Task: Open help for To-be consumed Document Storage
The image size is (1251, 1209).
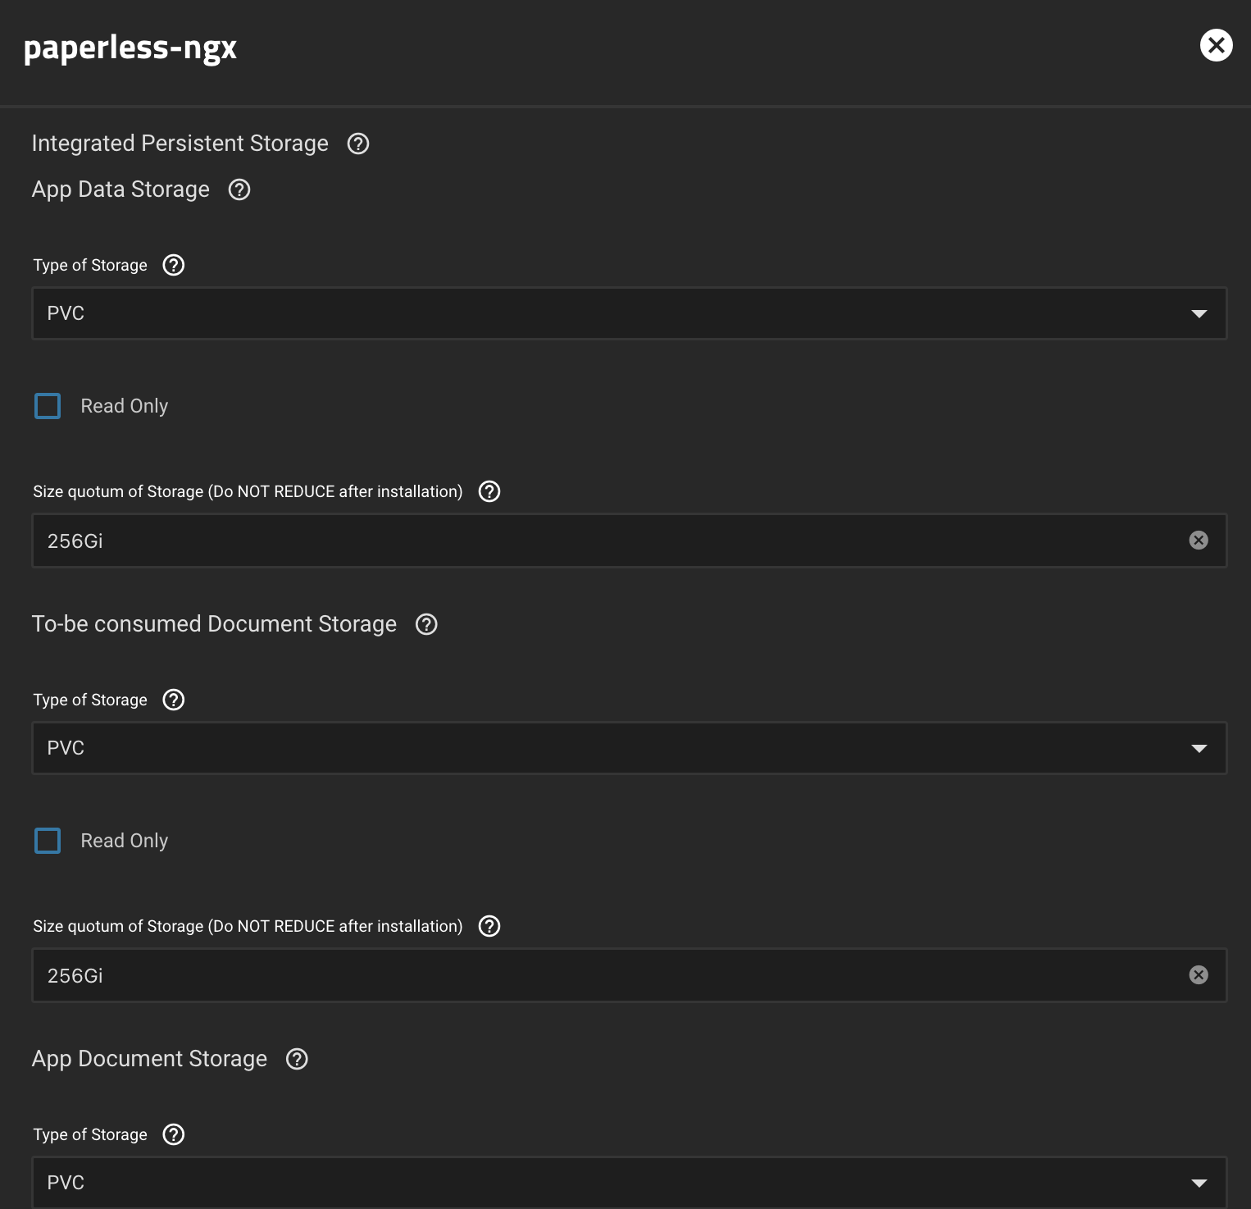Action: tap(426, 624)
